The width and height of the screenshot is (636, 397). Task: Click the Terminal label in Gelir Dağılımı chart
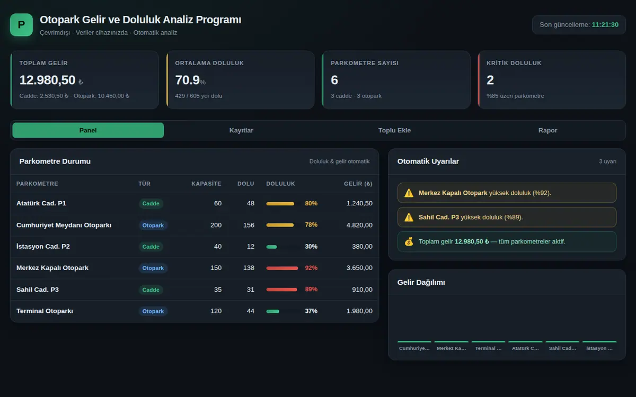tap(488, 348)
